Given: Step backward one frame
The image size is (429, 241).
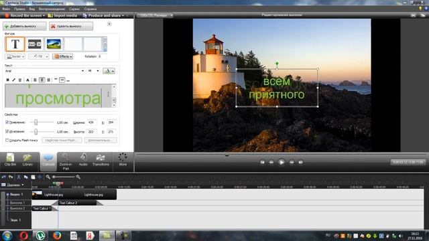Looking at the screenshot, I should [271, 162].
